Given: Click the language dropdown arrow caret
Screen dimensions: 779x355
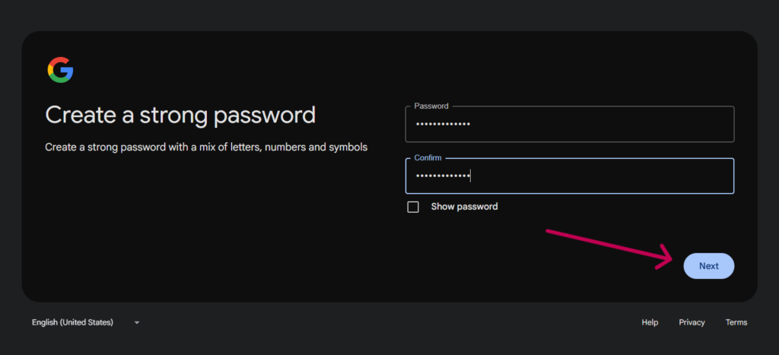Looking at the screenshot, I should click(x=137, y=322).
